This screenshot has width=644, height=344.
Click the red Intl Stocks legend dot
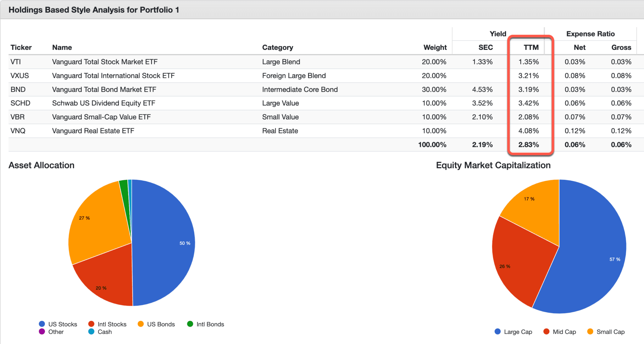[92, 324]
